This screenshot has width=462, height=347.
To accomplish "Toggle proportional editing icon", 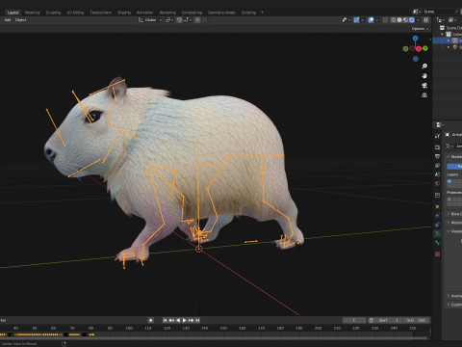I will tap(197, 20).
